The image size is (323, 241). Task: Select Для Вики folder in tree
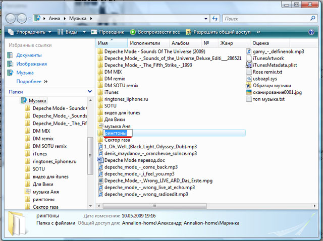coord(43,184)
